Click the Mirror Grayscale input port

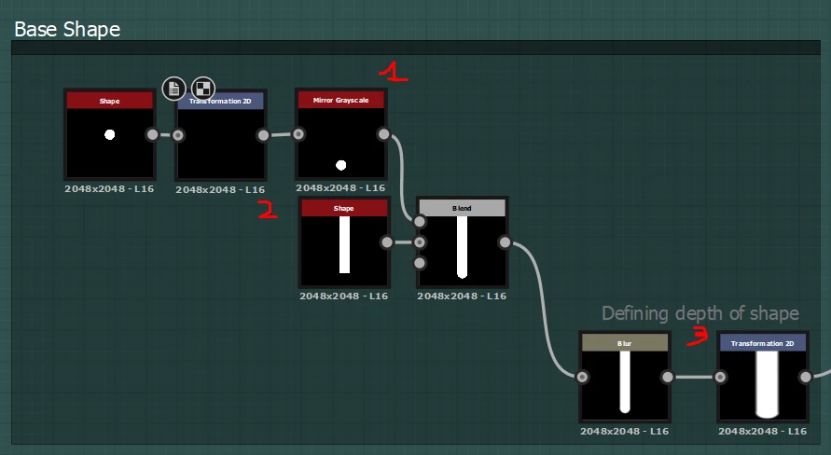tap(298, 134)
